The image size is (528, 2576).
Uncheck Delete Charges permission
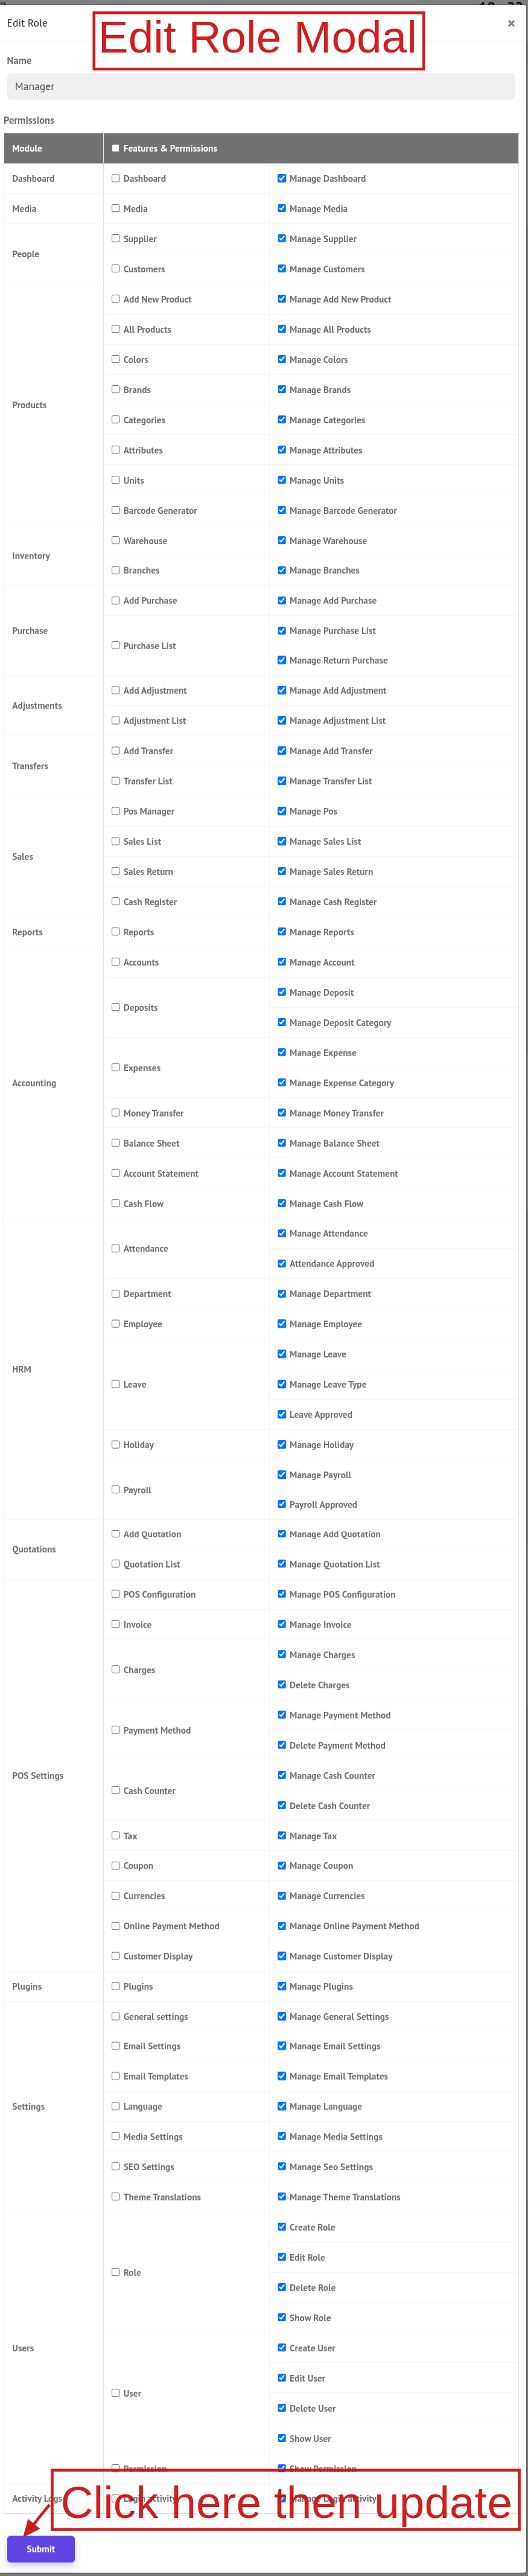click(282, 1685)
